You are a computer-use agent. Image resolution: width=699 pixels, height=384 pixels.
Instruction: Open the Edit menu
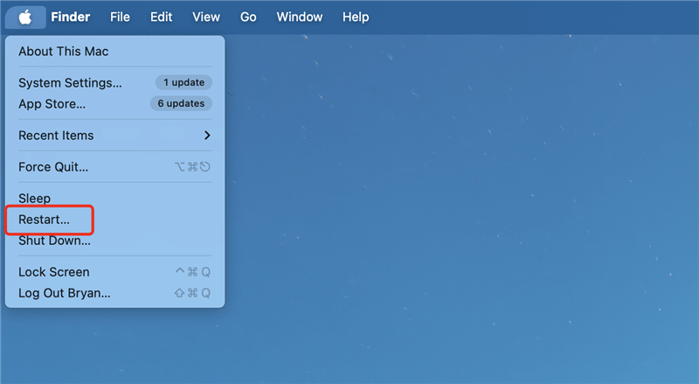pyautogui.click(x=161, y=17)
